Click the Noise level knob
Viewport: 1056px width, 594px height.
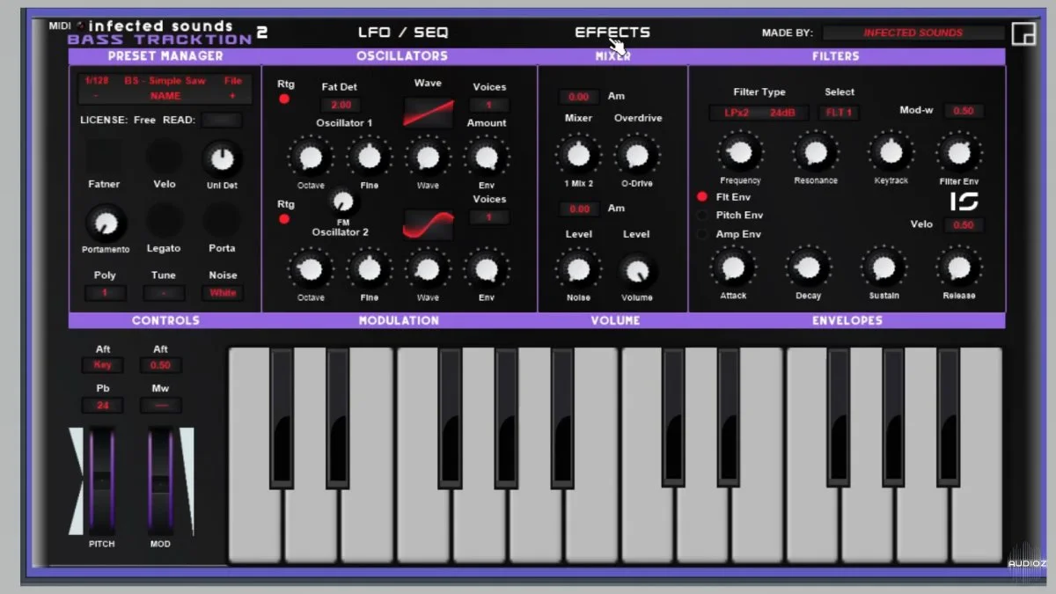tap(578, 269)
